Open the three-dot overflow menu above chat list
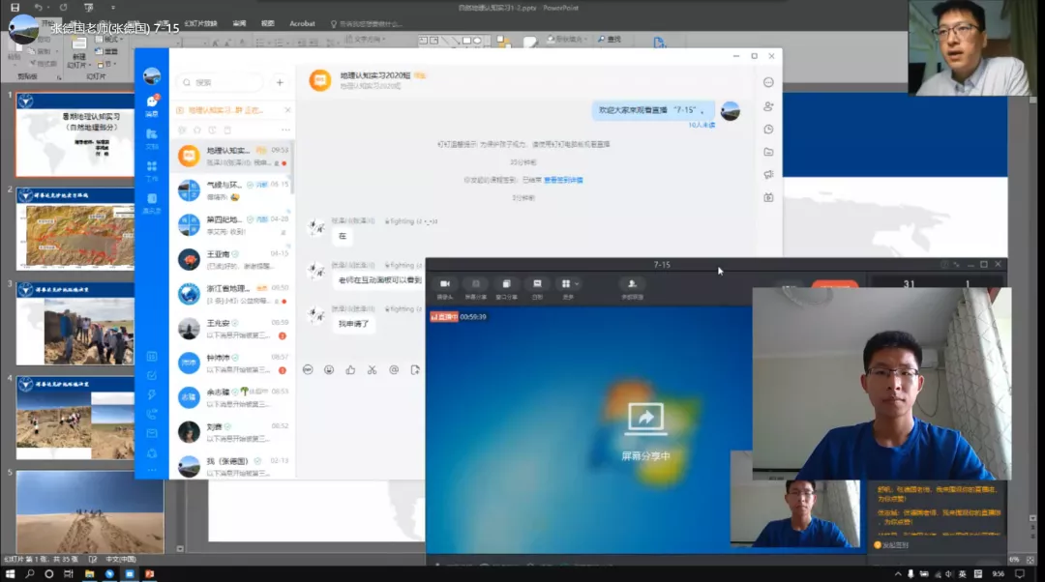1045x582 pixels. pos(285,130)
